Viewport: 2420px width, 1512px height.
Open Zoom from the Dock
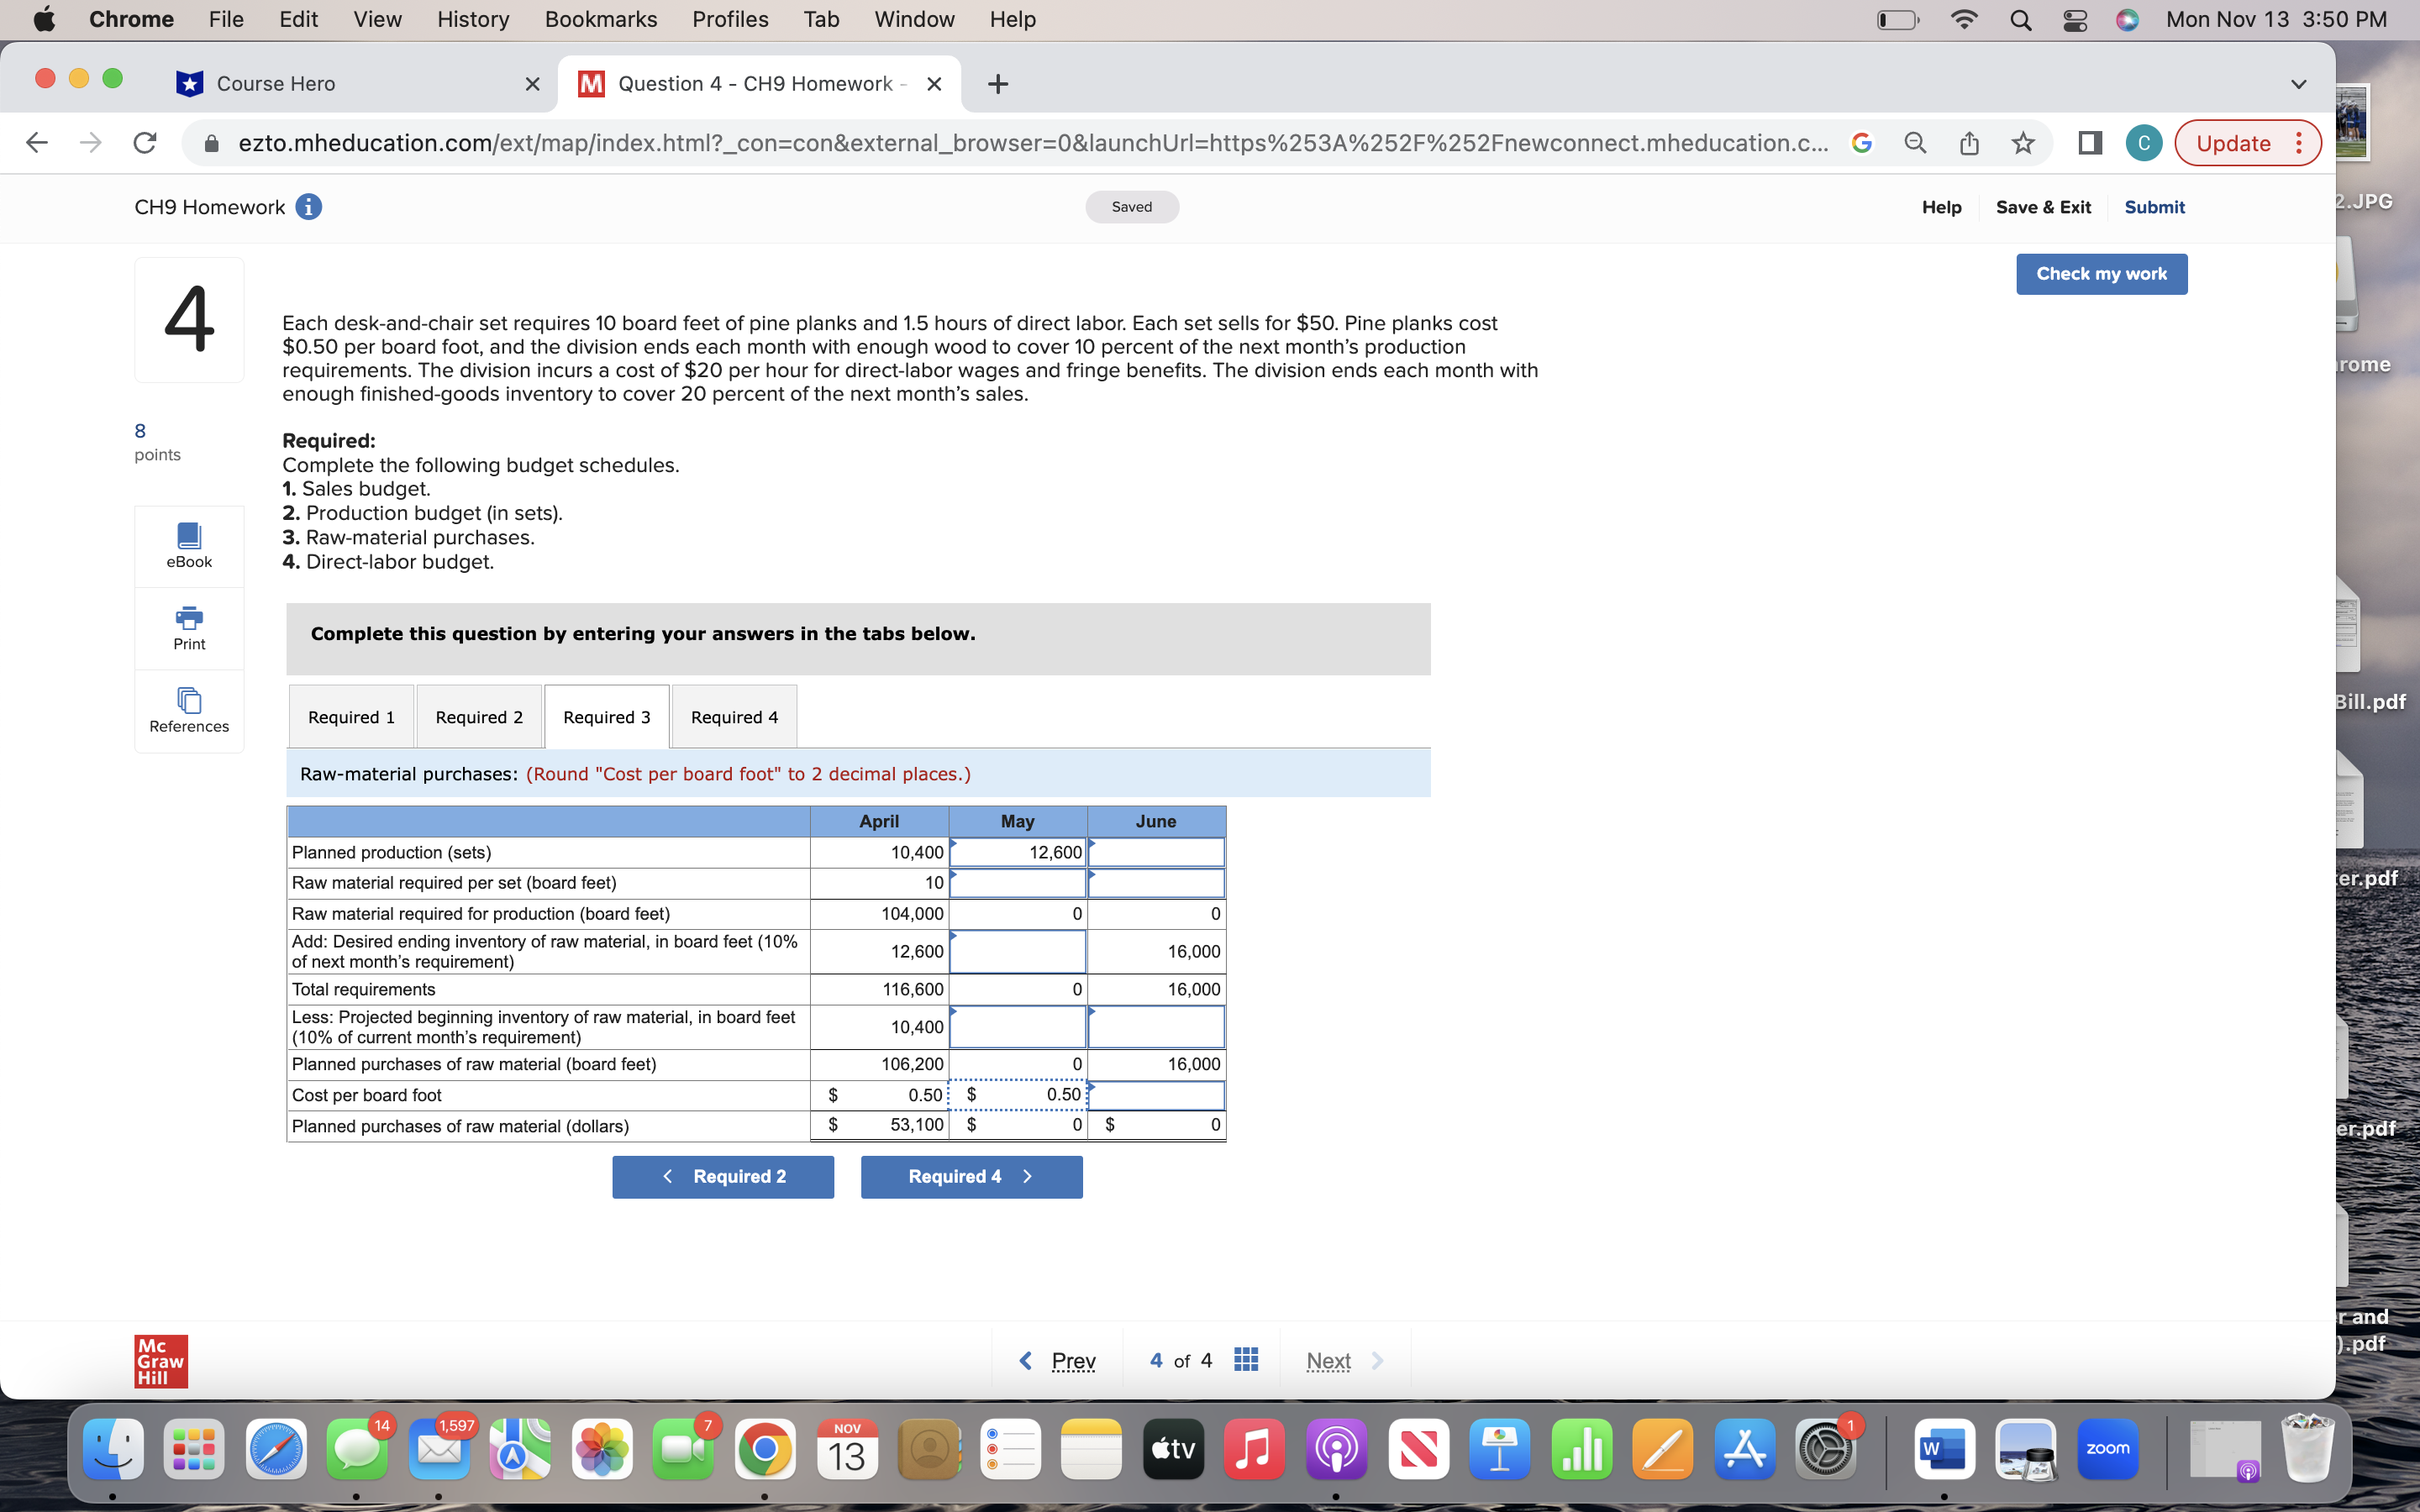click(2110, 1448)
